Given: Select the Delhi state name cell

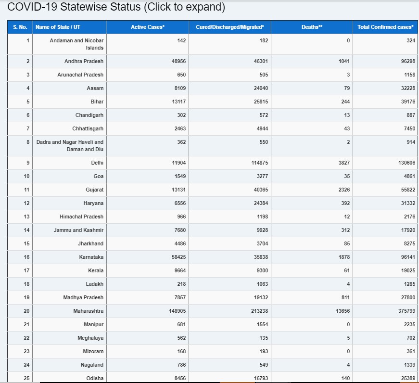Looking at the screenshot, I should point(97,163).
